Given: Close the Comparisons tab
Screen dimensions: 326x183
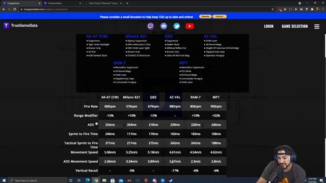Looking at the screenshot, I should pyautogui.click(x=39, y=4).
